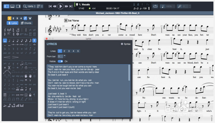Enable the loop playback button
The height and width of the screenshot is (123, 215).
pyautogui.click(x=155, y=6)
